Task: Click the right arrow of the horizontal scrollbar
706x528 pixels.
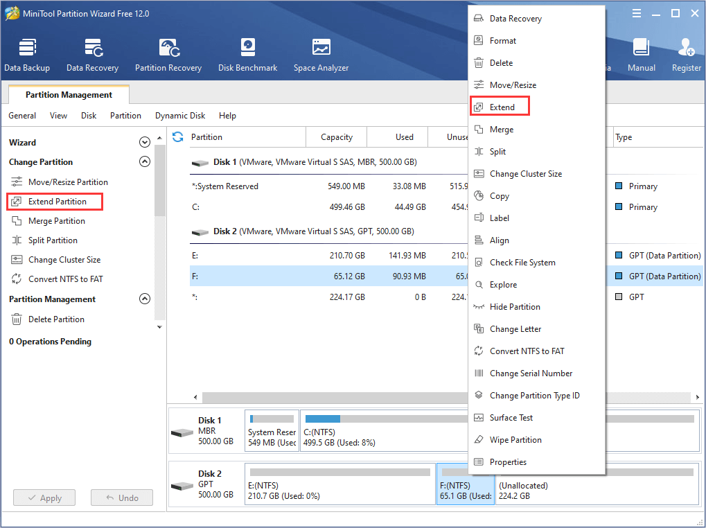Action: tap(698, 397)
